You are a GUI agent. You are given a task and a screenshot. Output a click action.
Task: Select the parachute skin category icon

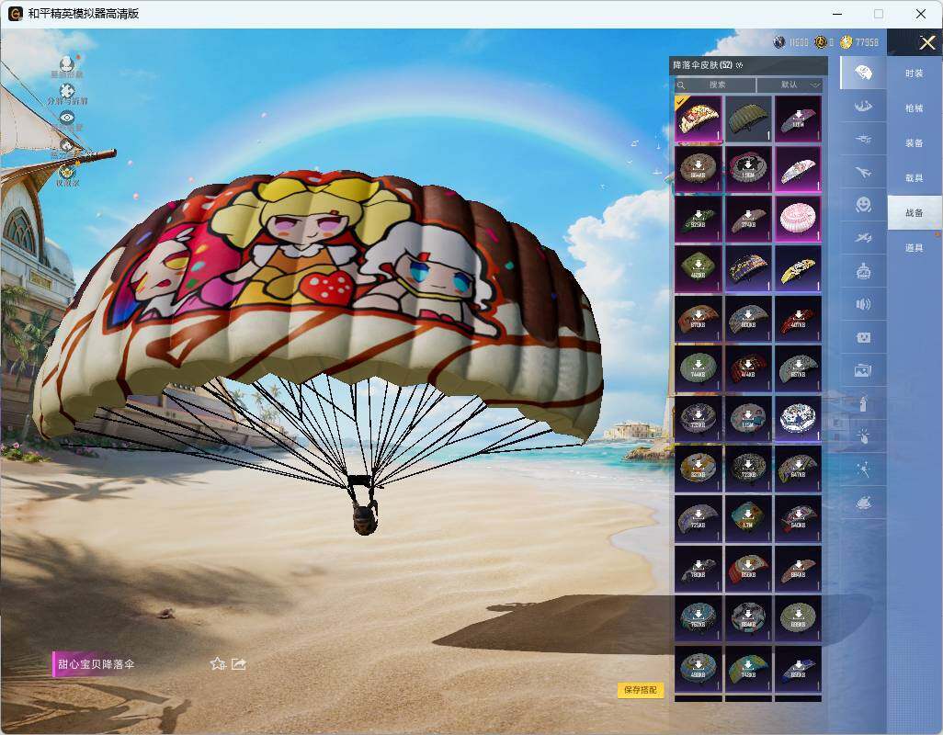(x=863, y=73)
